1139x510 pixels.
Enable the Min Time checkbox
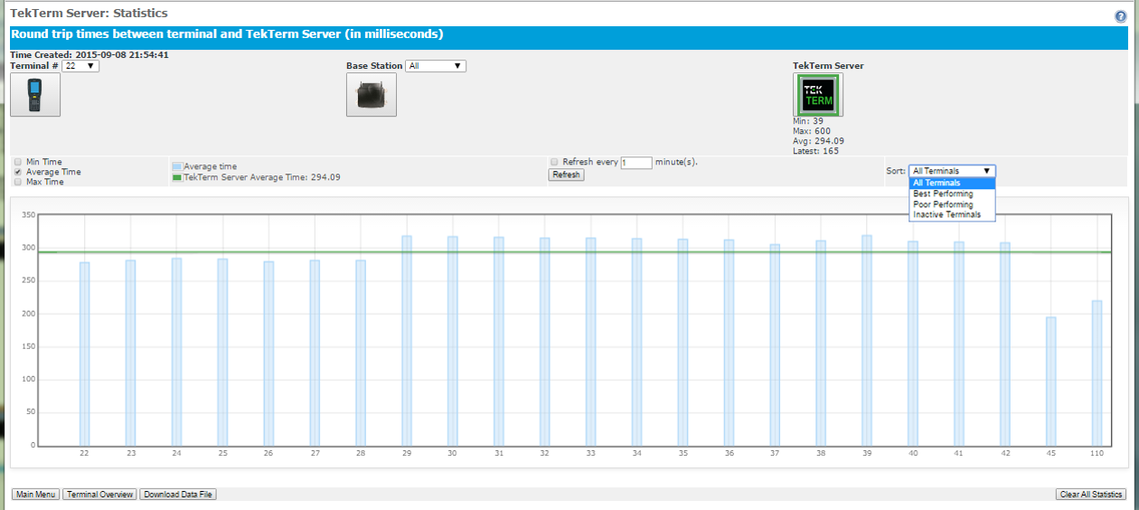[x=18, y=162]
